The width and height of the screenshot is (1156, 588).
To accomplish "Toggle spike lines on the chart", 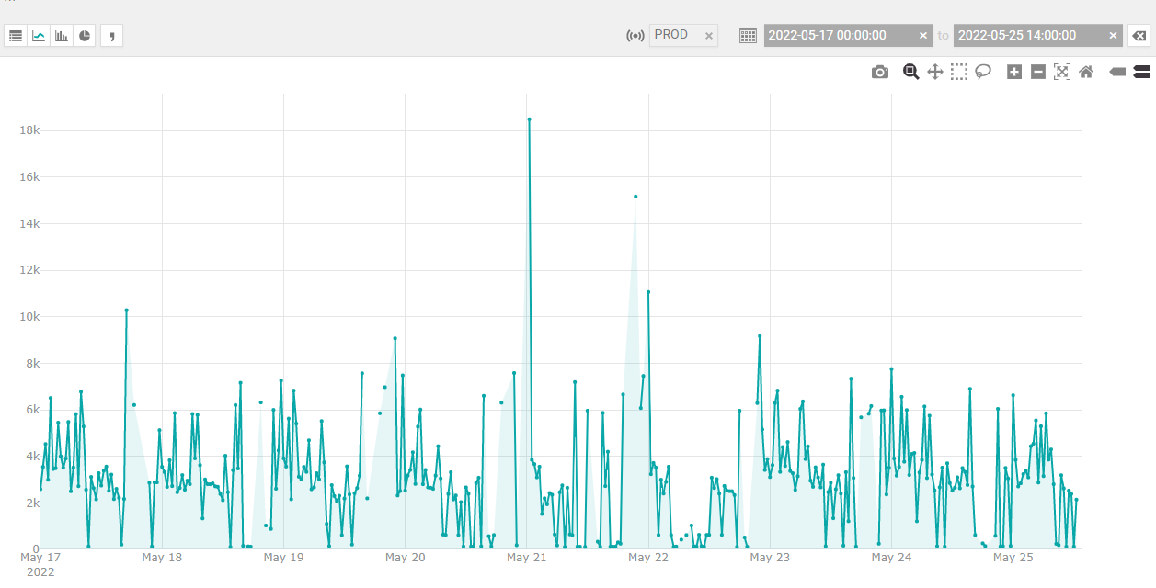I will pyautogui.click(x=1116, y=71).
